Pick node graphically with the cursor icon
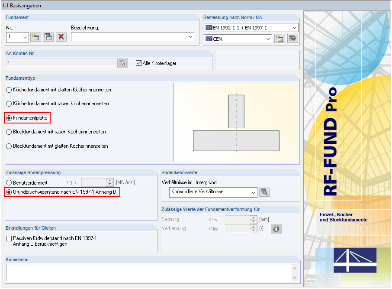The width and height of the screenshot is (392, 289). tap(122, 63)
